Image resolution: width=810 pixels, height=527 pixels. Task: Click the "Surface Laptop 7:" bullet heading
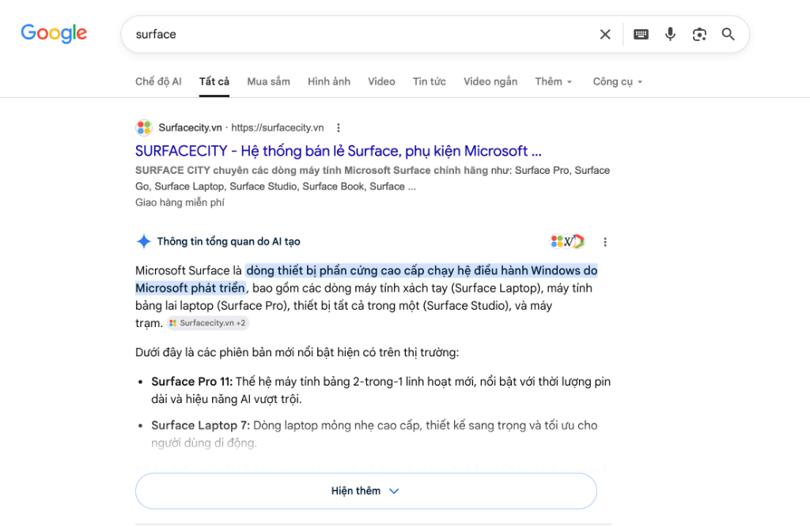[200, 425]
